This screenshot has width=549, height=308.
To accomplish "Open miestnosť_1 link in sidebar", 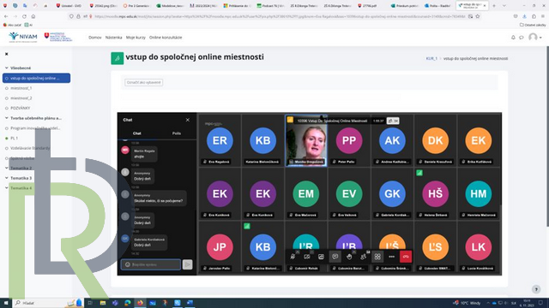I will pos(21,88).
